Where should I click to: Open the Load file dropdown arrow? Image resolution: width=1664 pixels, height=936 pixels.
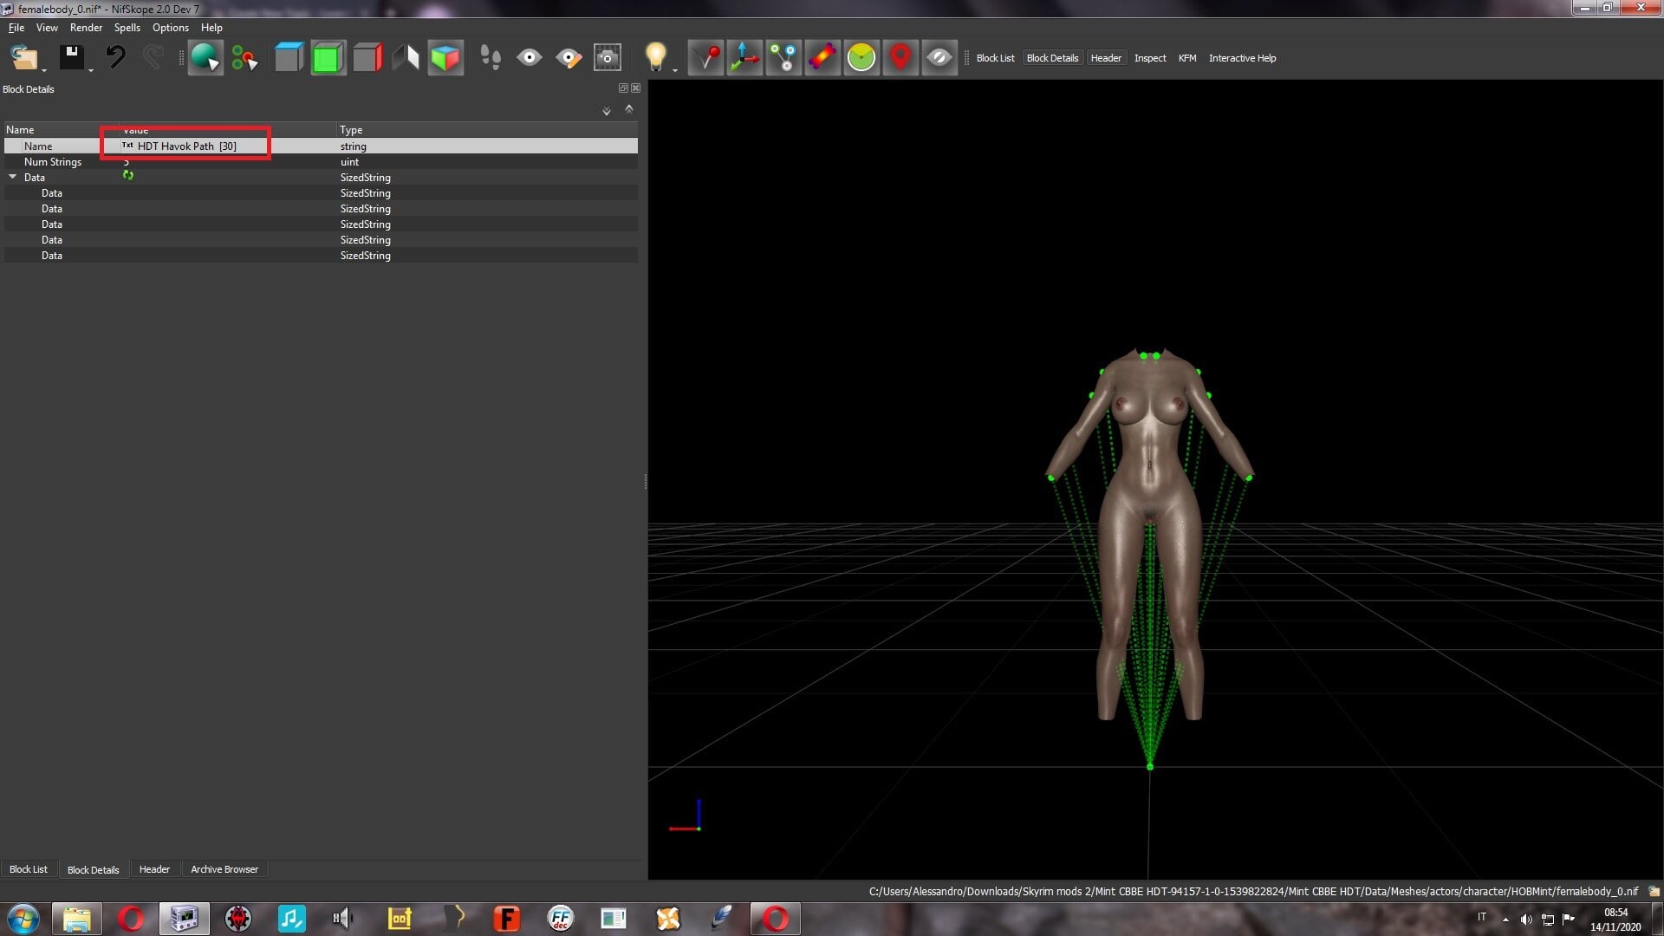point(44,69)
